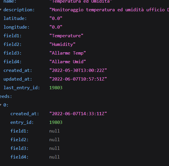This screenshot has width=169, height=166.
Task: Select the last_entry_id key label
Action: pos(22,88)
